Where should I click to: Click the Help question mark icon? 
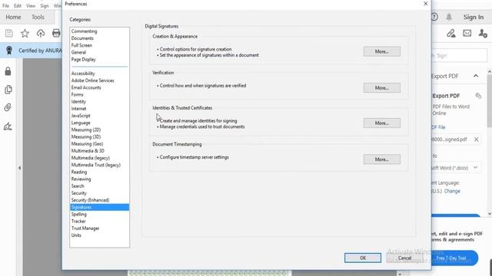(434, 17)
